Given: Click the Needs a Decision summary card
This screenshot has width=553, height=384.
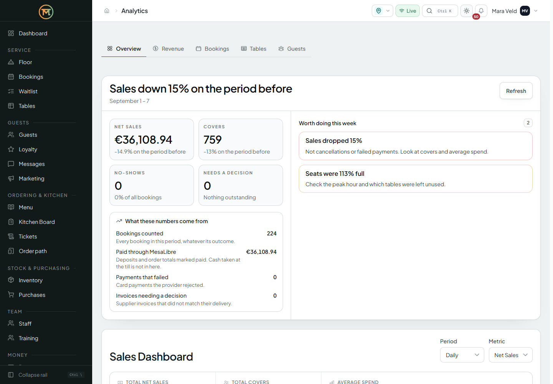Looking at the screenshot, I should click(x=241, y=185).
